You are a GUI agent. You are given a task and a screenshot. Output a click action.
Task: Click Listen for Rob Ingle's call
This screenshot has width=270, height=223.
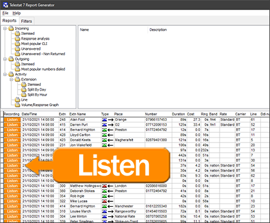pyautogui.click(x=12, y=196)
